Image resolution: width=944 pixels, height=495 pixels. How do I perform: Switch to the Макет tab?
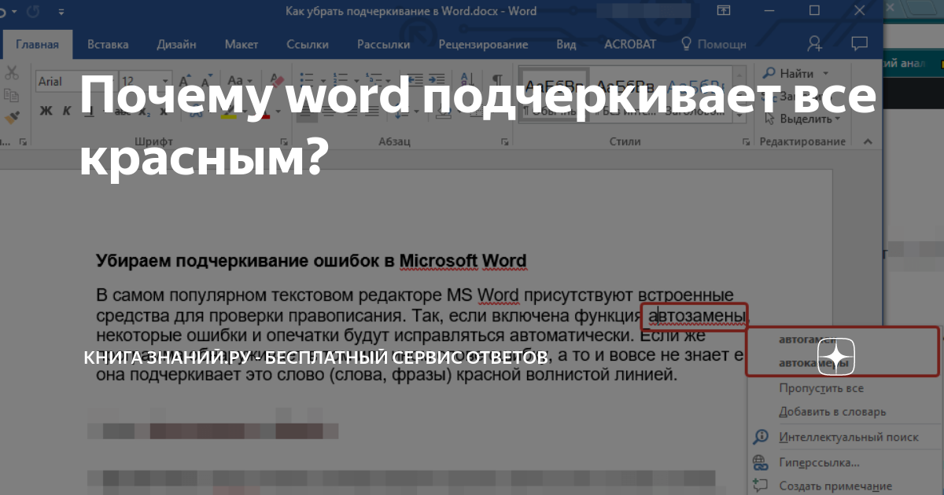click(x=242, y=44)
